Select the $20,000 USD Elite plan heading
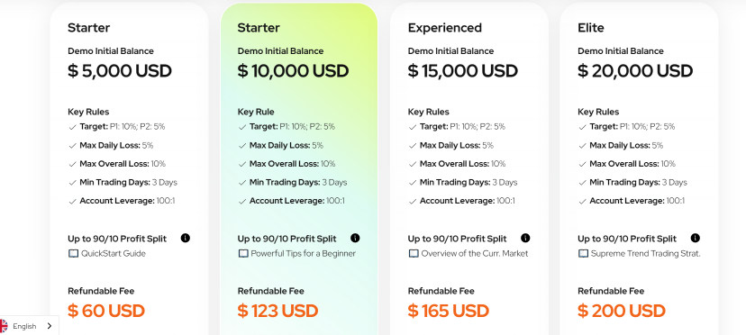 click(635, 71)
